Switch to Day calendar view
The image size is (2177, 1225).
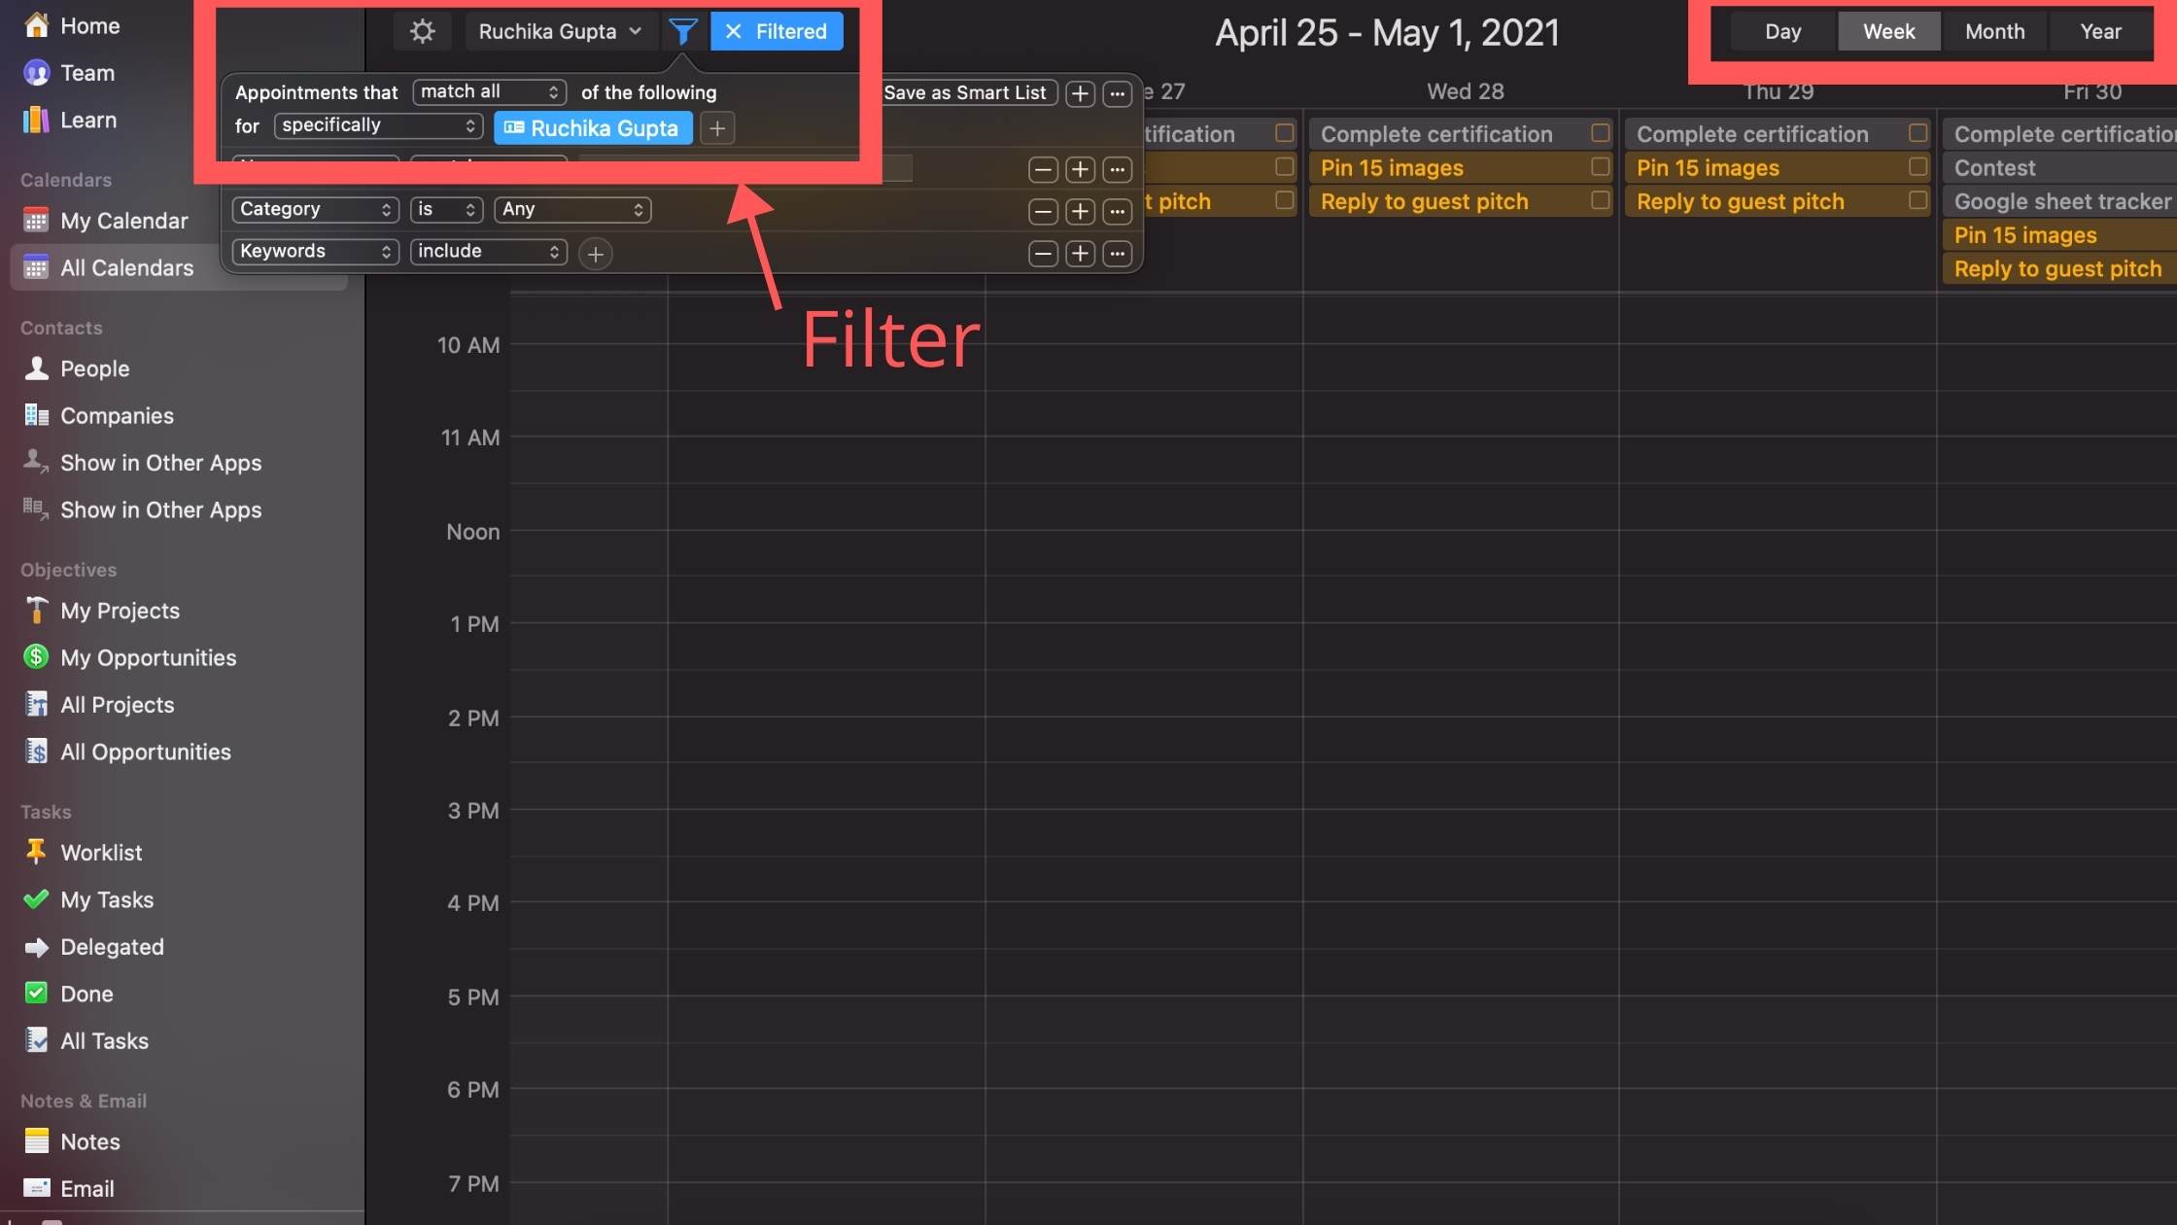click(x=1780, y=31)
